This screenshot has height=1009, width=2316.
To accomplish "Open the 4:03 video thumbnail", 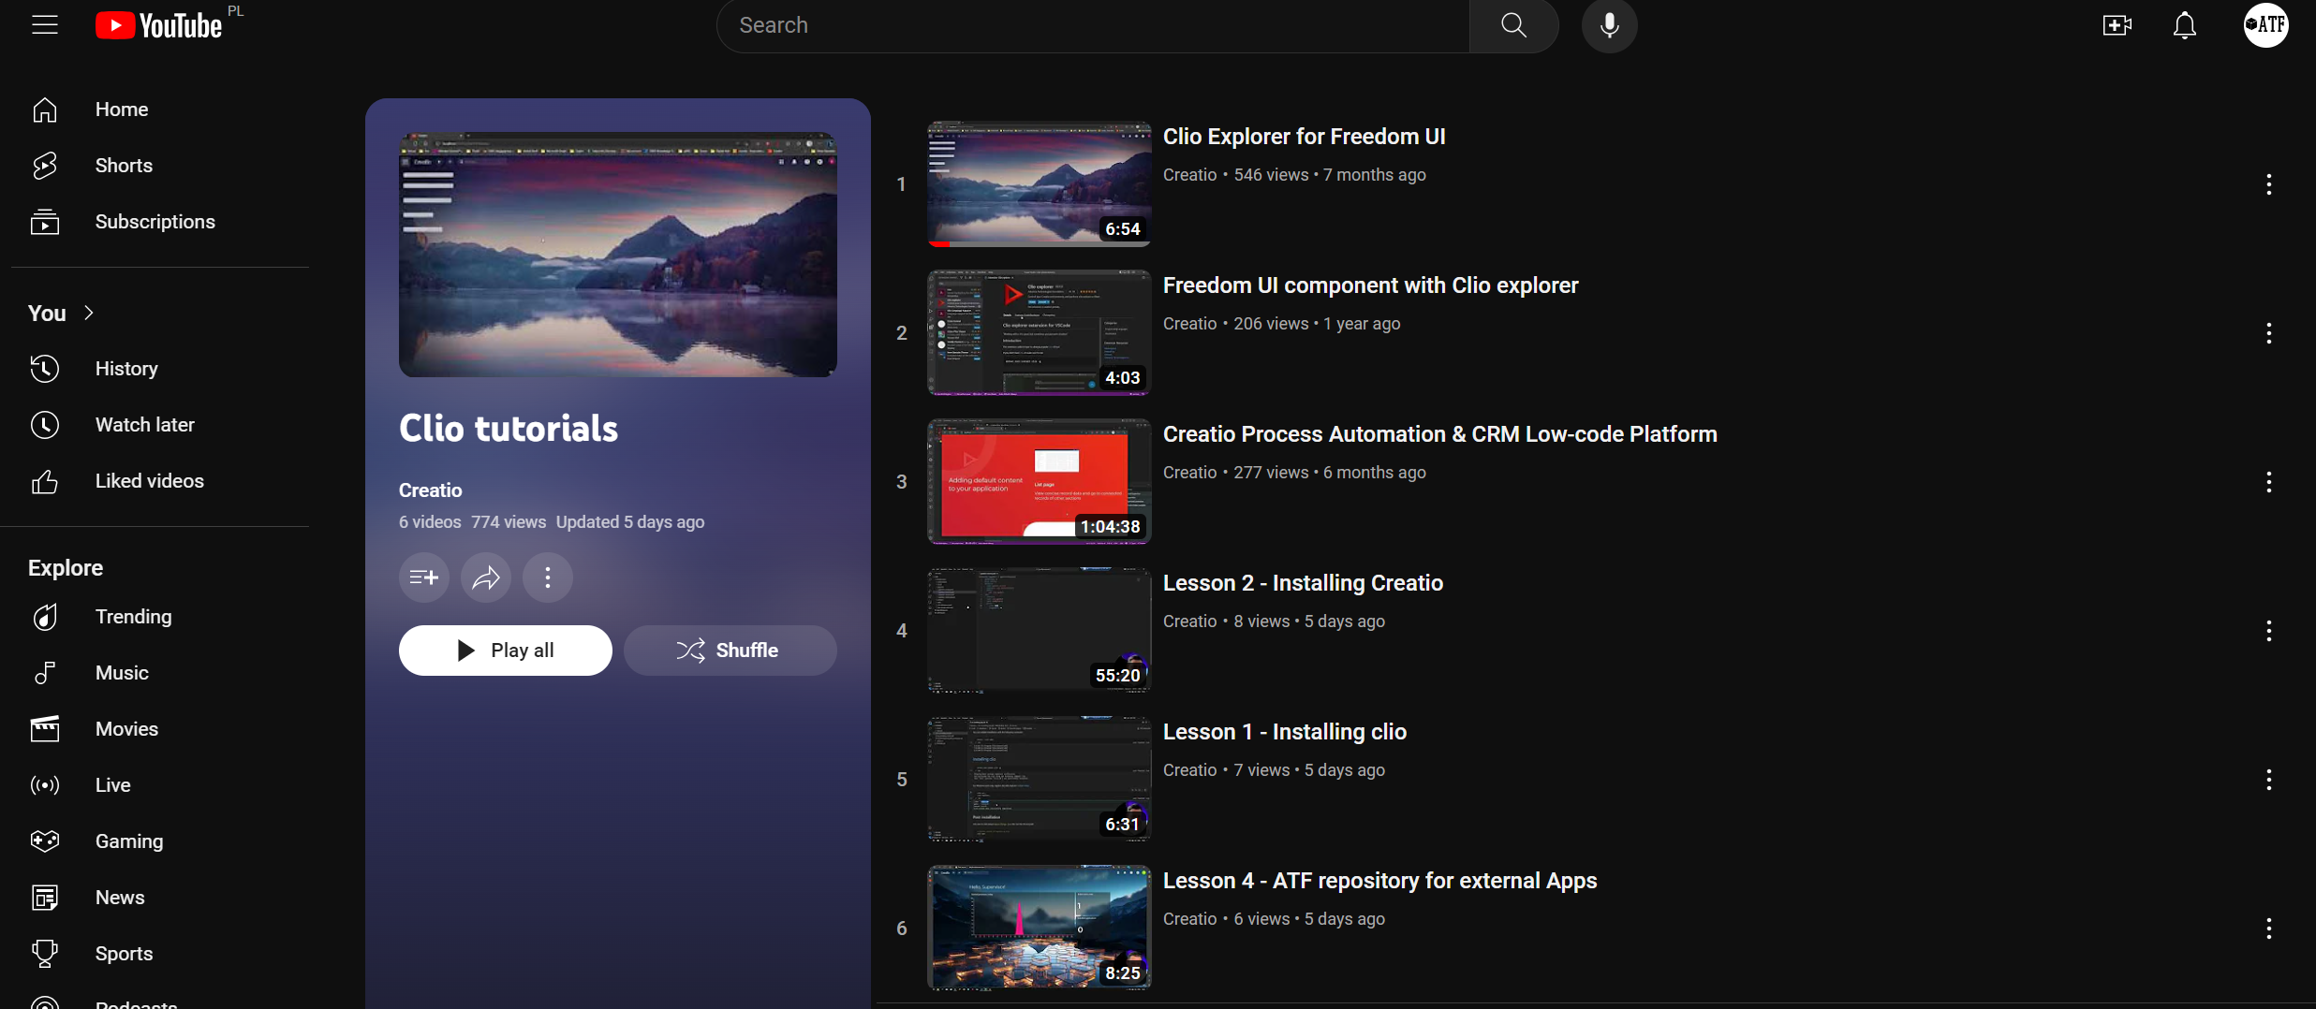I will 1040,333.
